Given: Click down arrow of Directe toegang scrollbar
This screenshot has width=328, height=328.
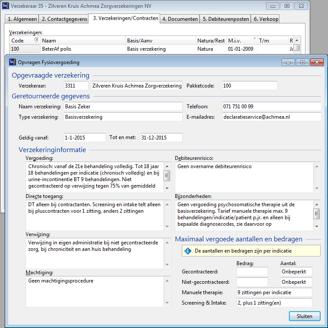Looking at the screenshot, I should point(167,226).
